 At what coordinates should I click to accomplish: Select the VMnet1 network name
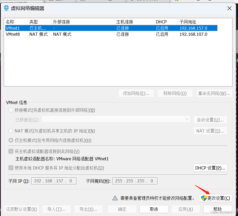pyautogui.click(x=13, y=28)
